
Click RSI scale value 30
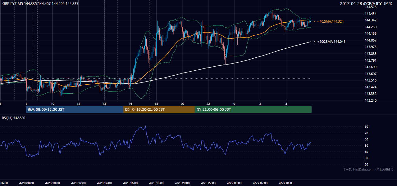367,158
